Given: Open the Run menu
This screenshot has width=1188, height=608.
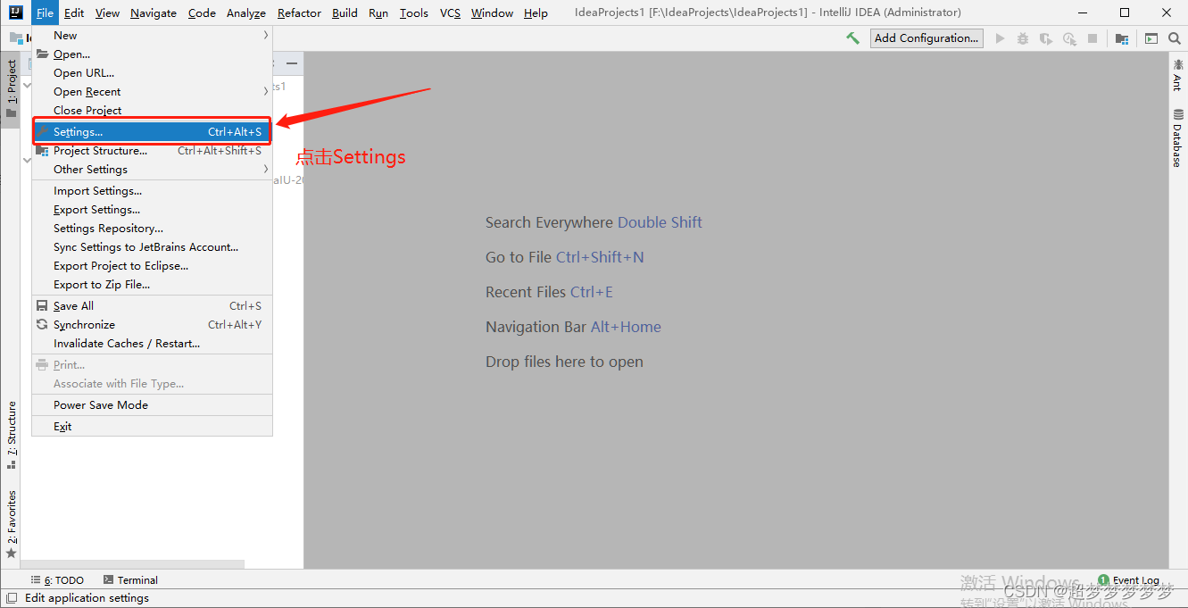Looking at the screenshot, I should click(x=378, y=12).
